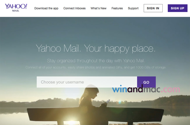Click the hero background sky area

click(x=95, y=30)
